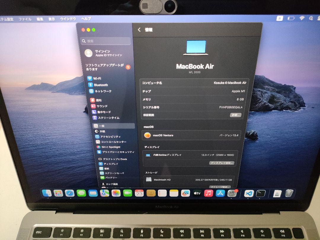Click コンピュータ名 value Kosuke の MacBook Air

(230, 83)
